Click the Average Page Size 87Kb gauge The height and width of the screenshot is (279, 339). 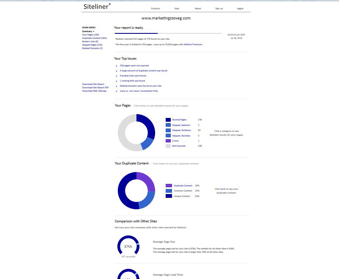point(128,245)
